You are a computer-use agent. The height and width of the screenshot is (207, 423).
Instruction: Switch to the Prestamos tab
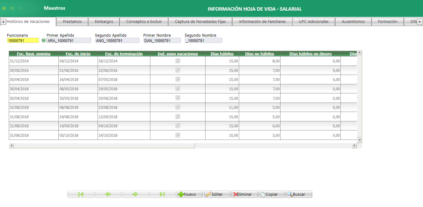click(72, 22)
